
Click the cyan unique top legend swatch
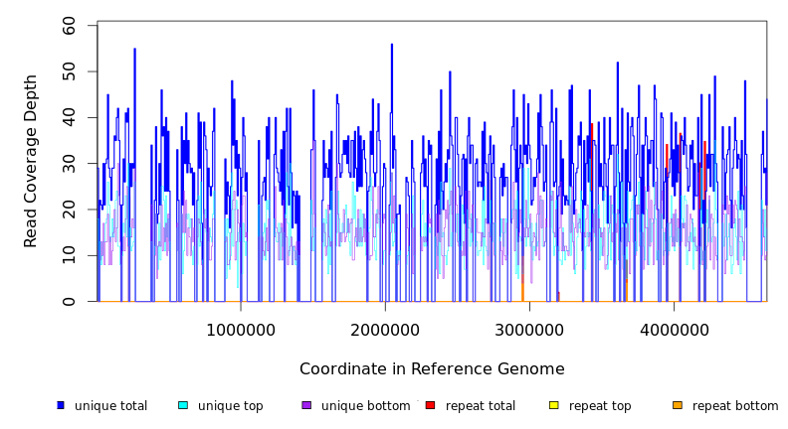coord(182,405)
